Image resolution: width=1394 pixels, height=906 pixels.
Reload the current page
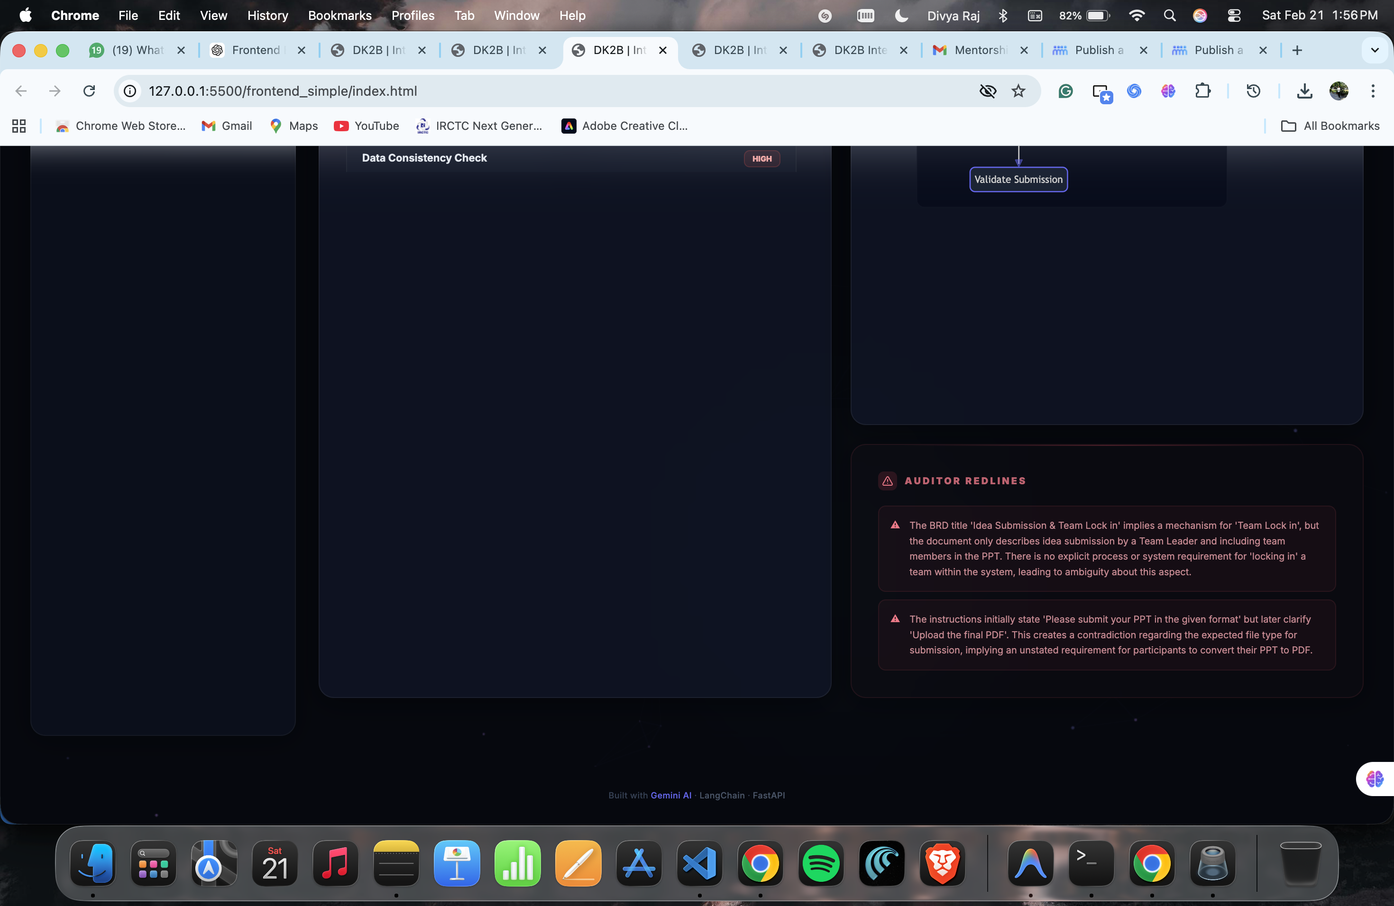pos(89,91)
